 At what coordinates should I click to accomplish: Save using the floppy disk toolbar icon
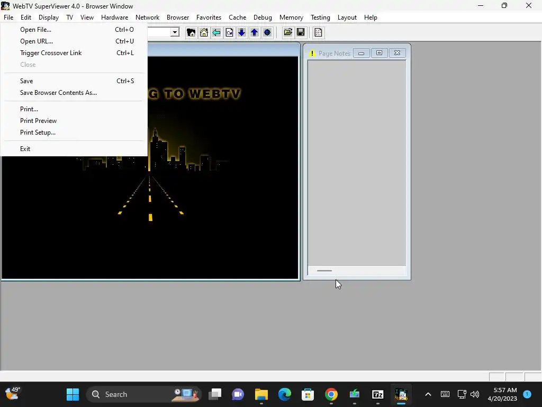pos(301,32)
